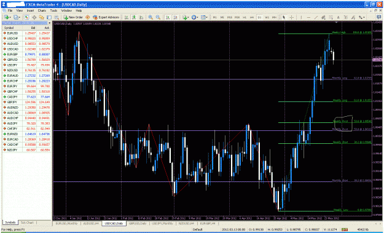
Task: Open the Profiles toolbar icon
Action: coord(16,17)
